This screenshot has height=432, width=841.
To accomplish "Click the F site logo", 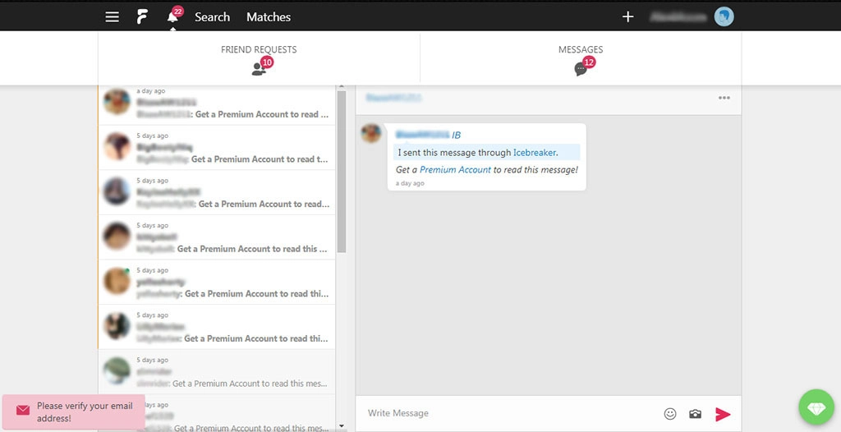I will click(142, 16).
